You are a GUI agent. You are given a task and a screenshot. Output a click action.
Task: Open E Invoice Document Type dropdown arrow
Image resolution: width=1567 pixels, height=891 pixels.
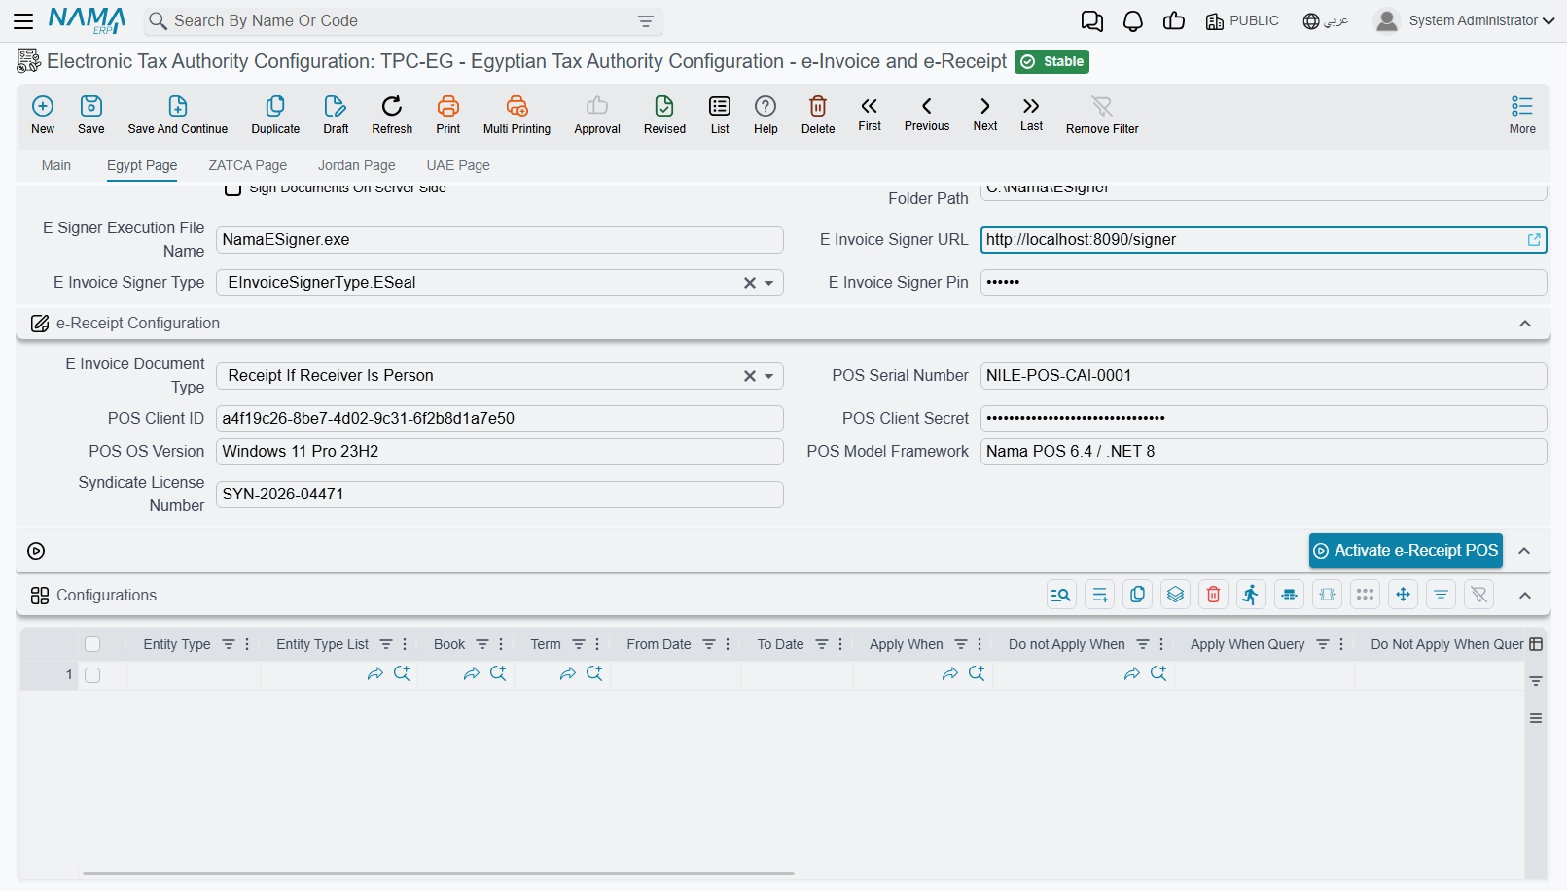coord(769,376)
